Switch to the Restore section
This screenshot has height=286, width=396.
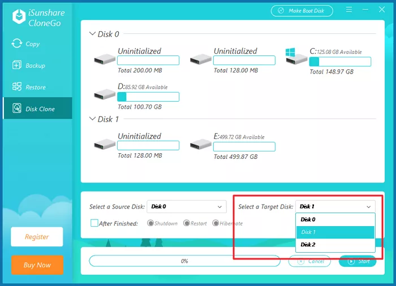[x=37, y=87]
